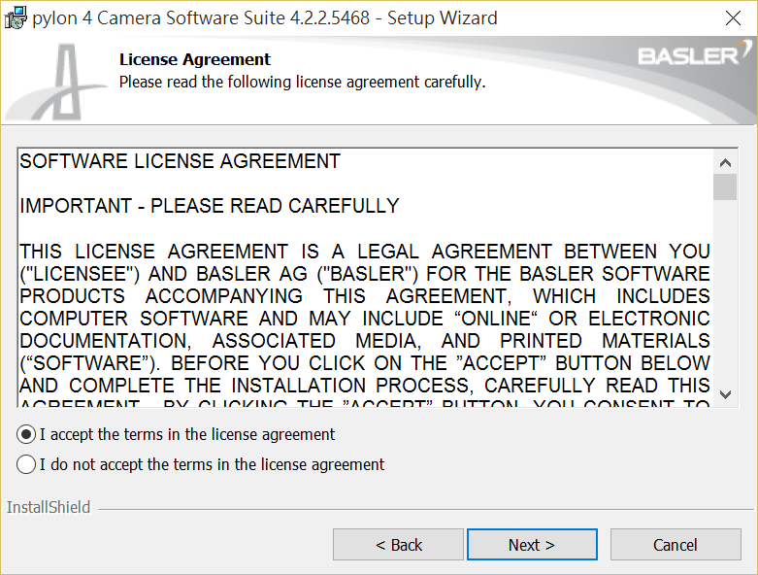Image resolution: width=758 pixels, height=575 pixels.
Task: Click the license scrollbar down arrow
Action: (725, 394)
